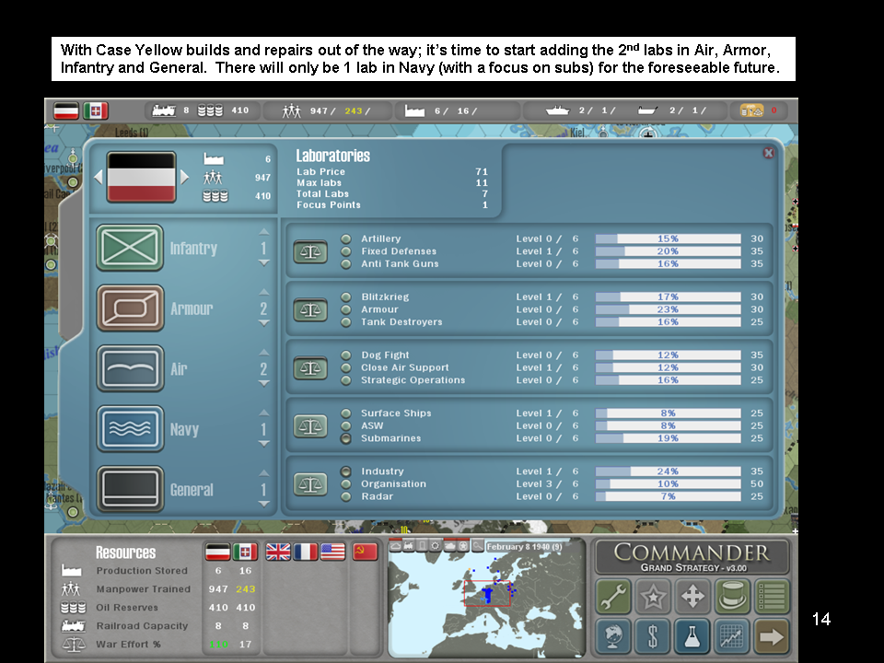
Task: Switch to next country with right arrow
Action: (184, 177)
